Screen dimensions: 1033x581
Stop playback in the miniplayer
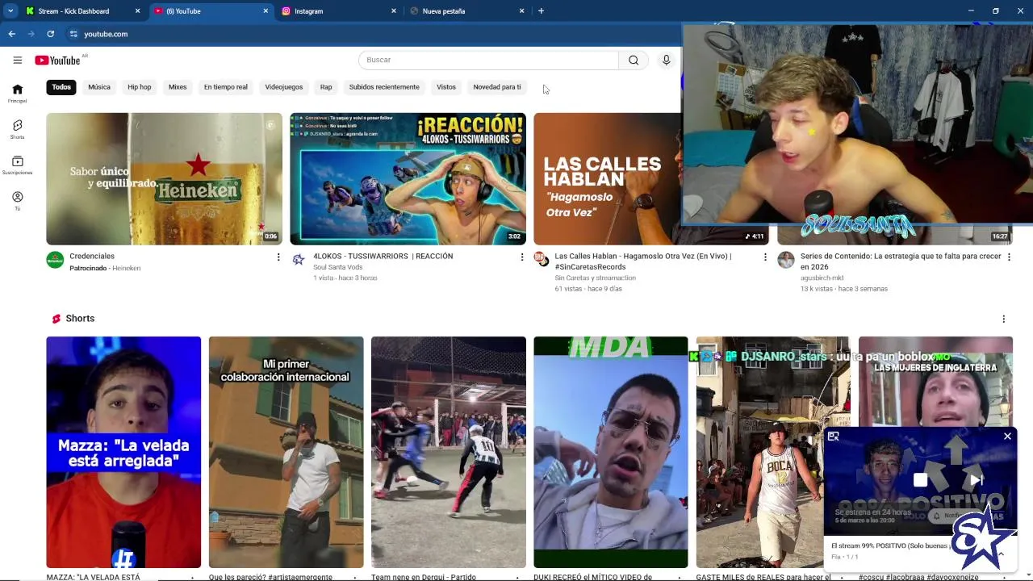pyautogui.click(x=920, y=480)
